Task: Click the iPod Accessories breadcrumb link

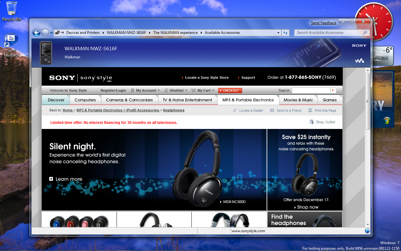Action: point(143,110)
